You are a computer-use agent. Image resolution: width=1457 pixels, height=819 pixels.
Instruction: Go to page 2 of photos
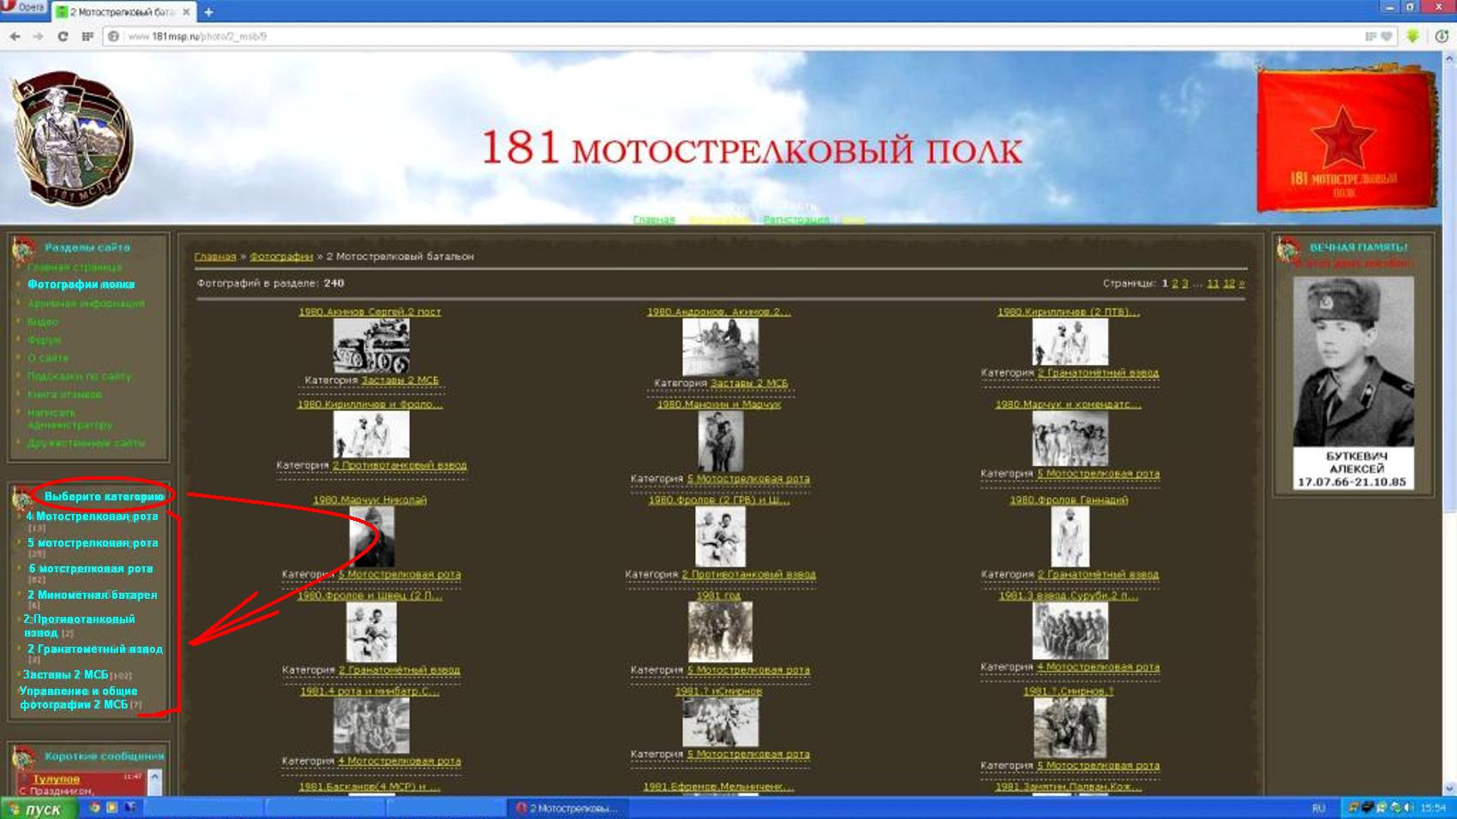click(1175, 284)
